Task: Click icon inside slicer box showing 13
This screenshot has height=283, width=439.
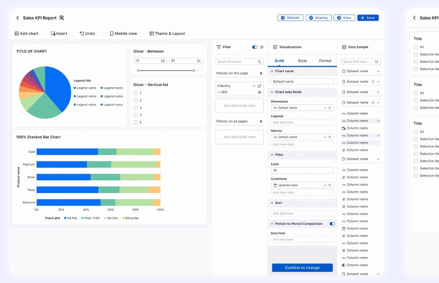Action: click(163, 61)
